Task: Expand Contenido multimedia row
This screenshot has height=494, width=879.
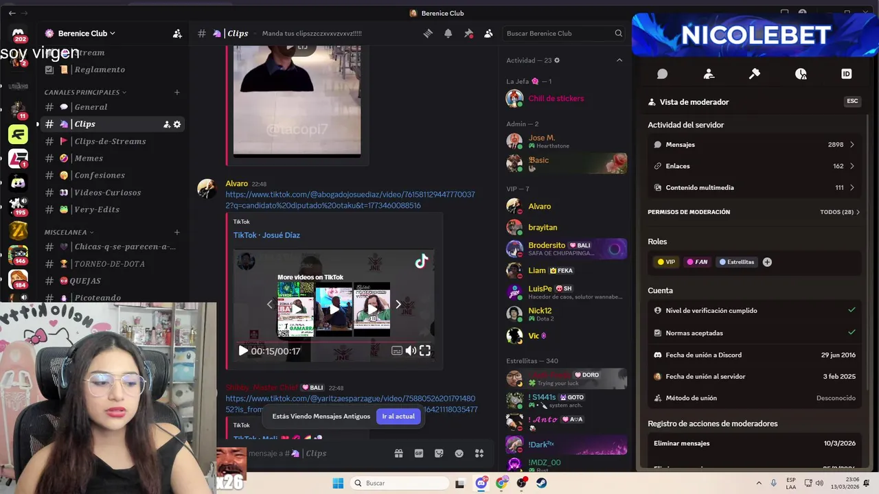Action: (x=754, y=187)
